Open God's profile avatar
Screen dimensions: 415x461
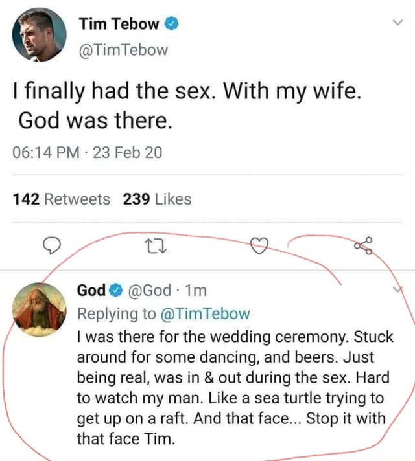pos(39,309)
